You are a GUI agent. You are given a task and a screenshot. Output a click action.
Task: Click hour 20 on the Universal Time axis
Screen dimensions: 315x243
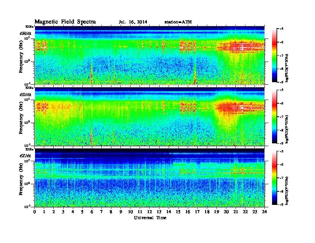pyautogui.click(x=226, y=212)
